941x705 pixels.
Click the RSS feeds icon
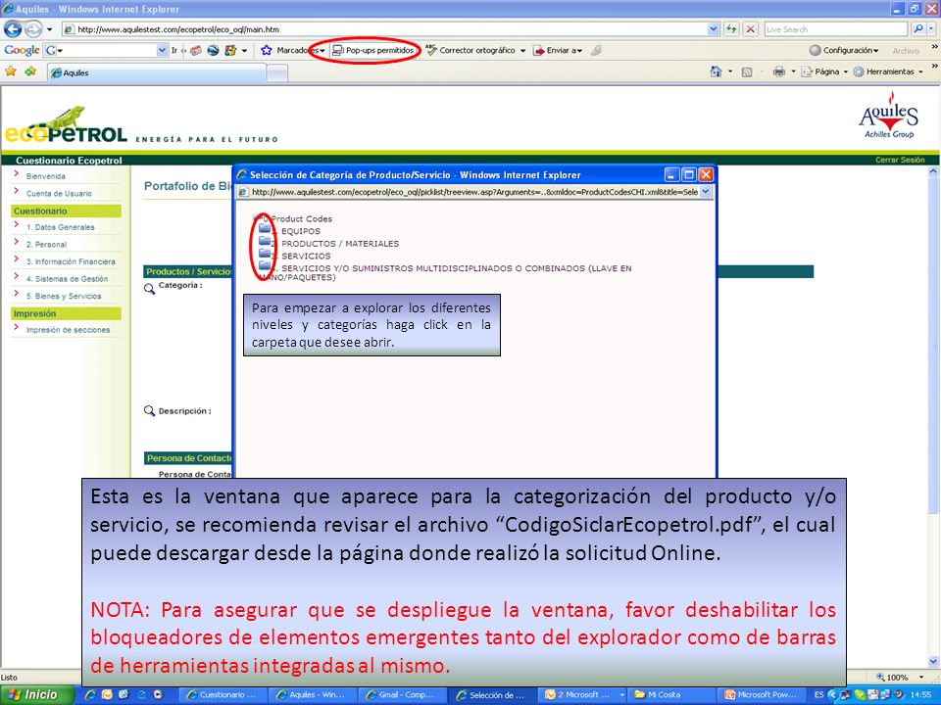pos(747,71)
